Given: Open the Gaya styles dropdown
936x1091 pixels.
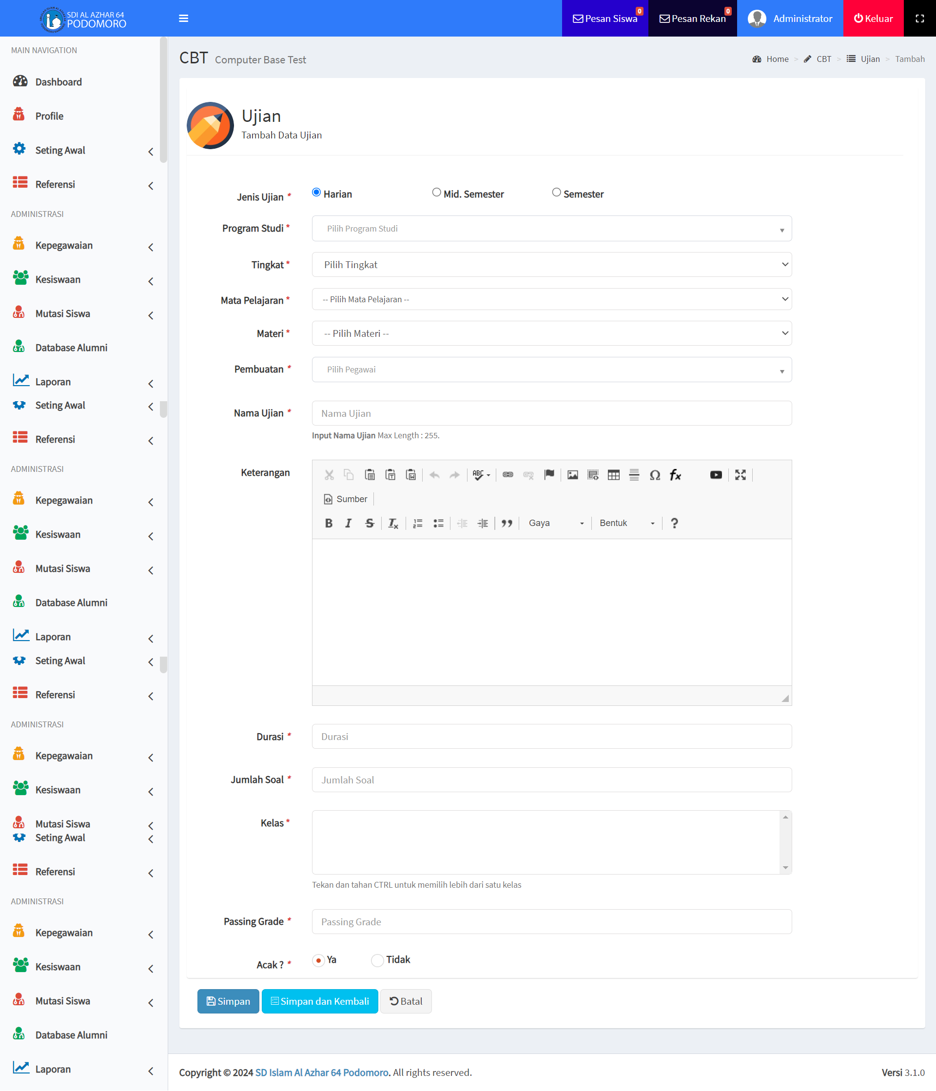Looking at the screenshot, I should pyautogui.click(x=555, y=523).
